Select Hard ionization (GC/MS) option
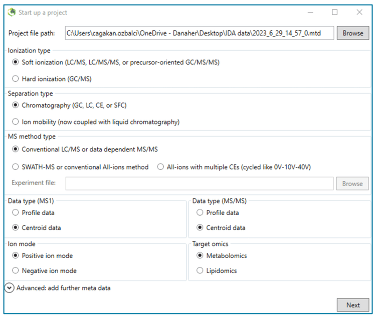The height and width of the screenshot is (318, 376). click(16, 78)
